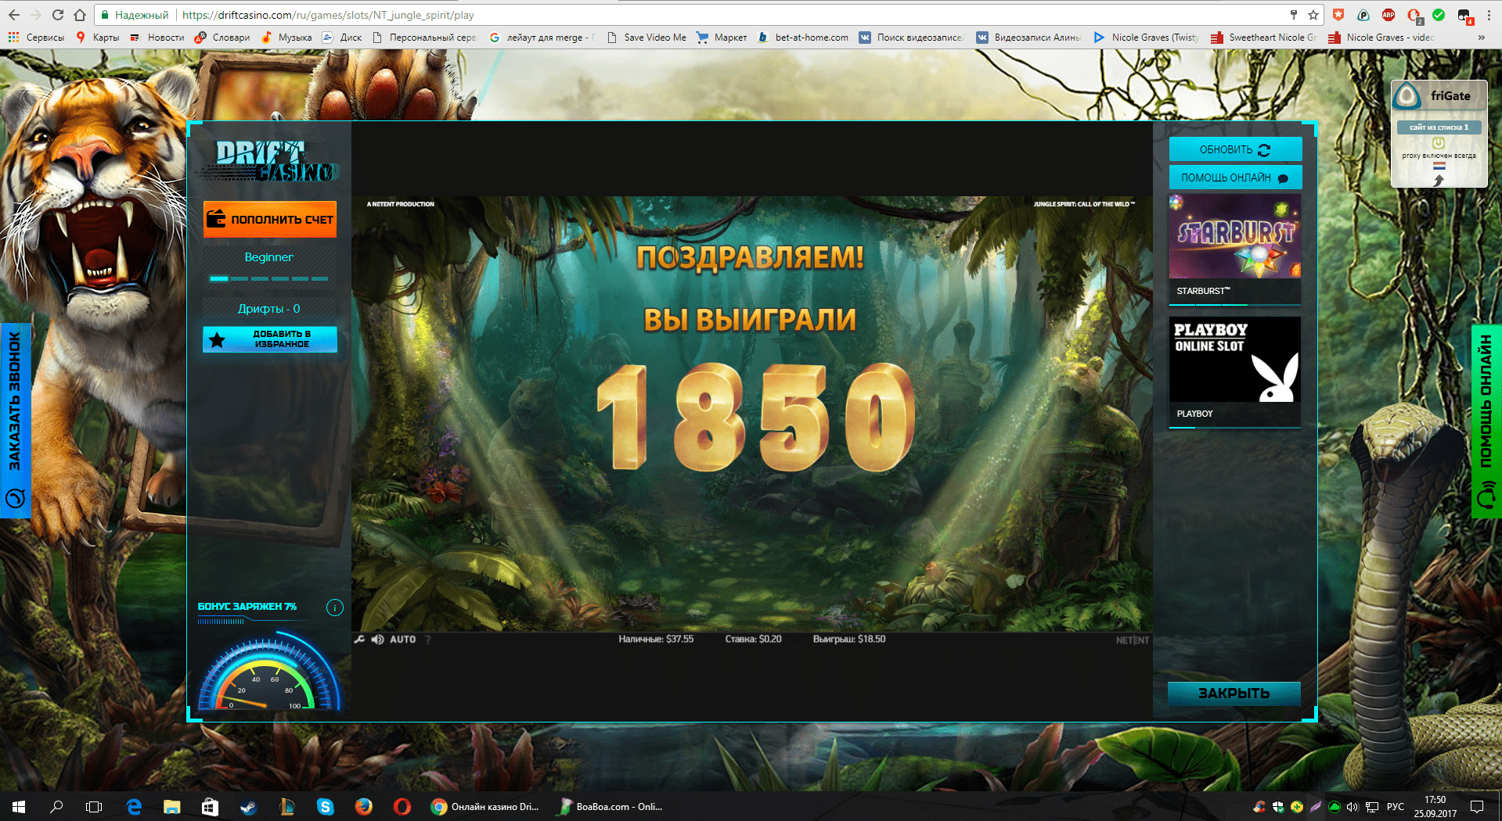This screenshot has width=1502, height=821.
Task: Open Opera from the taskbar
Action: click(x=402, y=806)
